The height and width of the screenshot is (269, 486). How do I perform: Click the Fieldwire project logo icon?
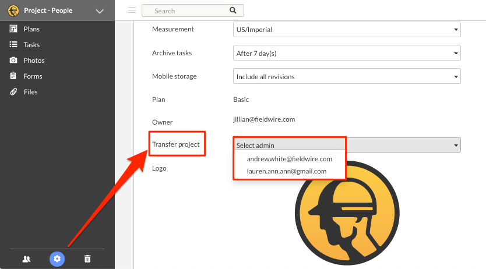click(x=13, y=10)
